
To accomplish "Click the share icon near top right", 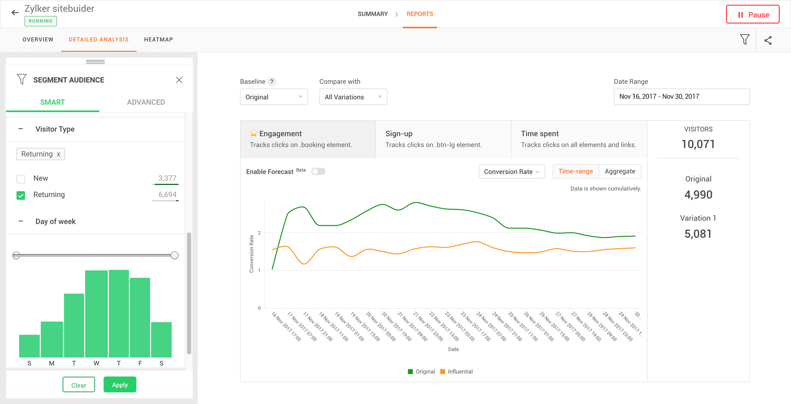I will (768, 40).
